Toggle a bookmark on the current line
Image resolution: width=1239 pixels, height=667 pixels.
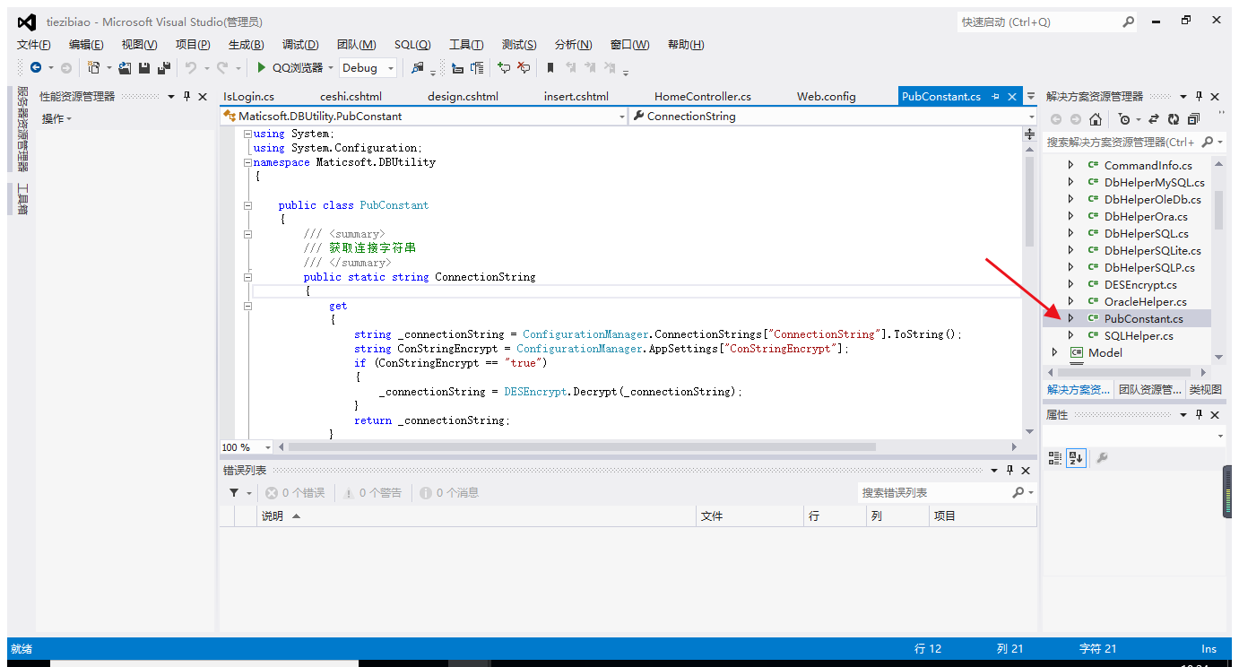pos(550,67)
